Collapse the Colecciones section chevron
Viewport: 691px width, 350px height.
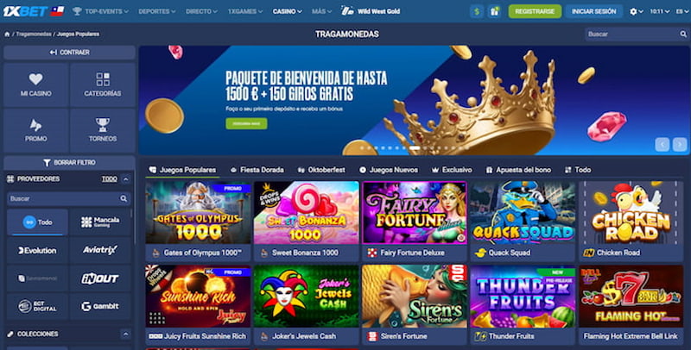click(x=125, y=334)
